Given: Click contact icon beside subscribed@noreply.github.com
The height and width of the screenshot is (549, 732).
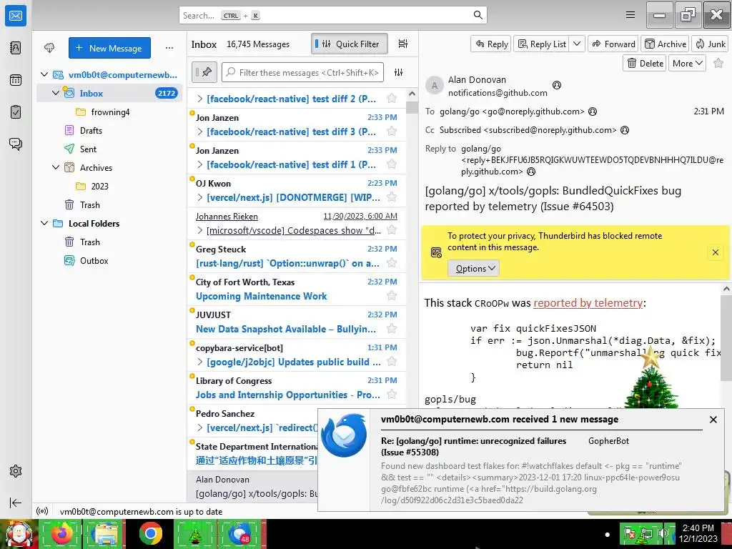Looking at the screenshot, I should click(624, 130).
